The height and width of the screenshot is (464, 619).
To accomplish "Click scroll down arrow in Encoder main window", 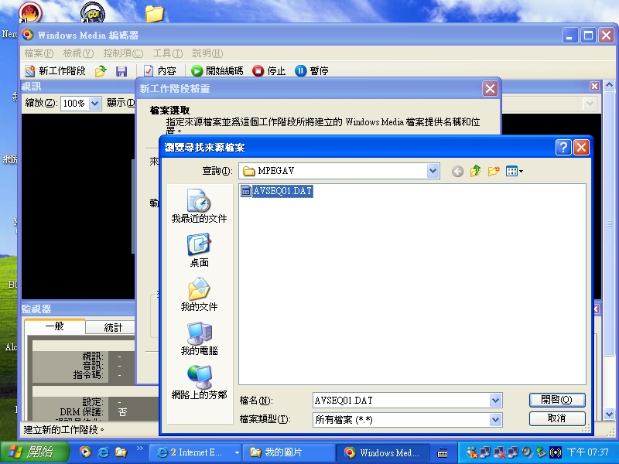I will pos(609,415).
